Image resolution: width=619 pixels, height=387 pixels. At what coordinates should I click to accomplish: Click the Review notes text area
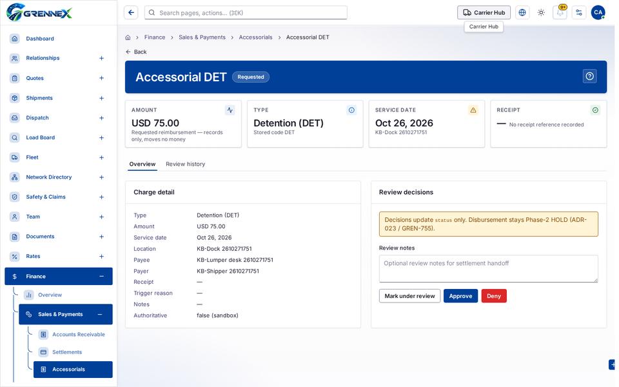pos(488,268)
